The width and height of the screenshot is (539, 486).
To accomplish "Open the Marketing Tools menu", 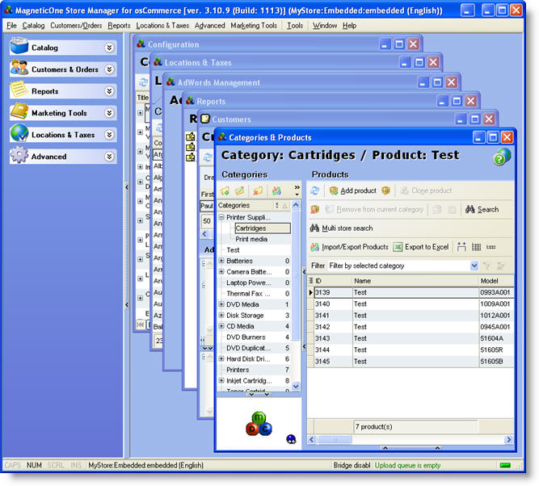I will click(254, 25).
